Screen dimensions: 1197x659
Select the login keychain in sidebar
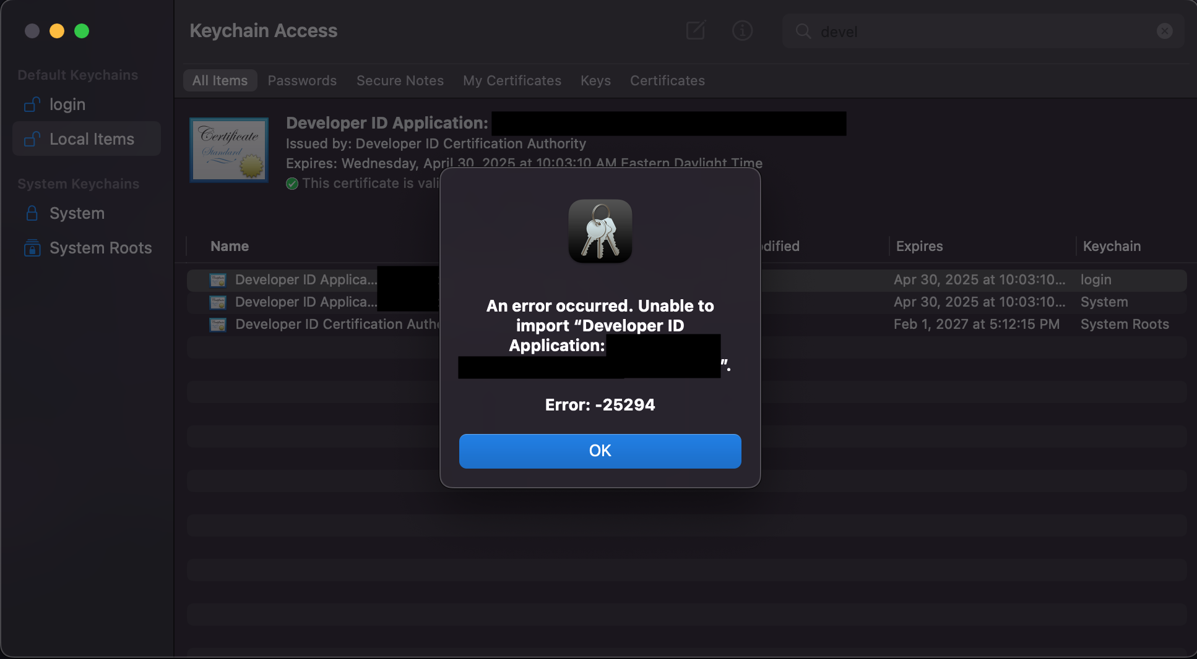(x=87, y=104)
